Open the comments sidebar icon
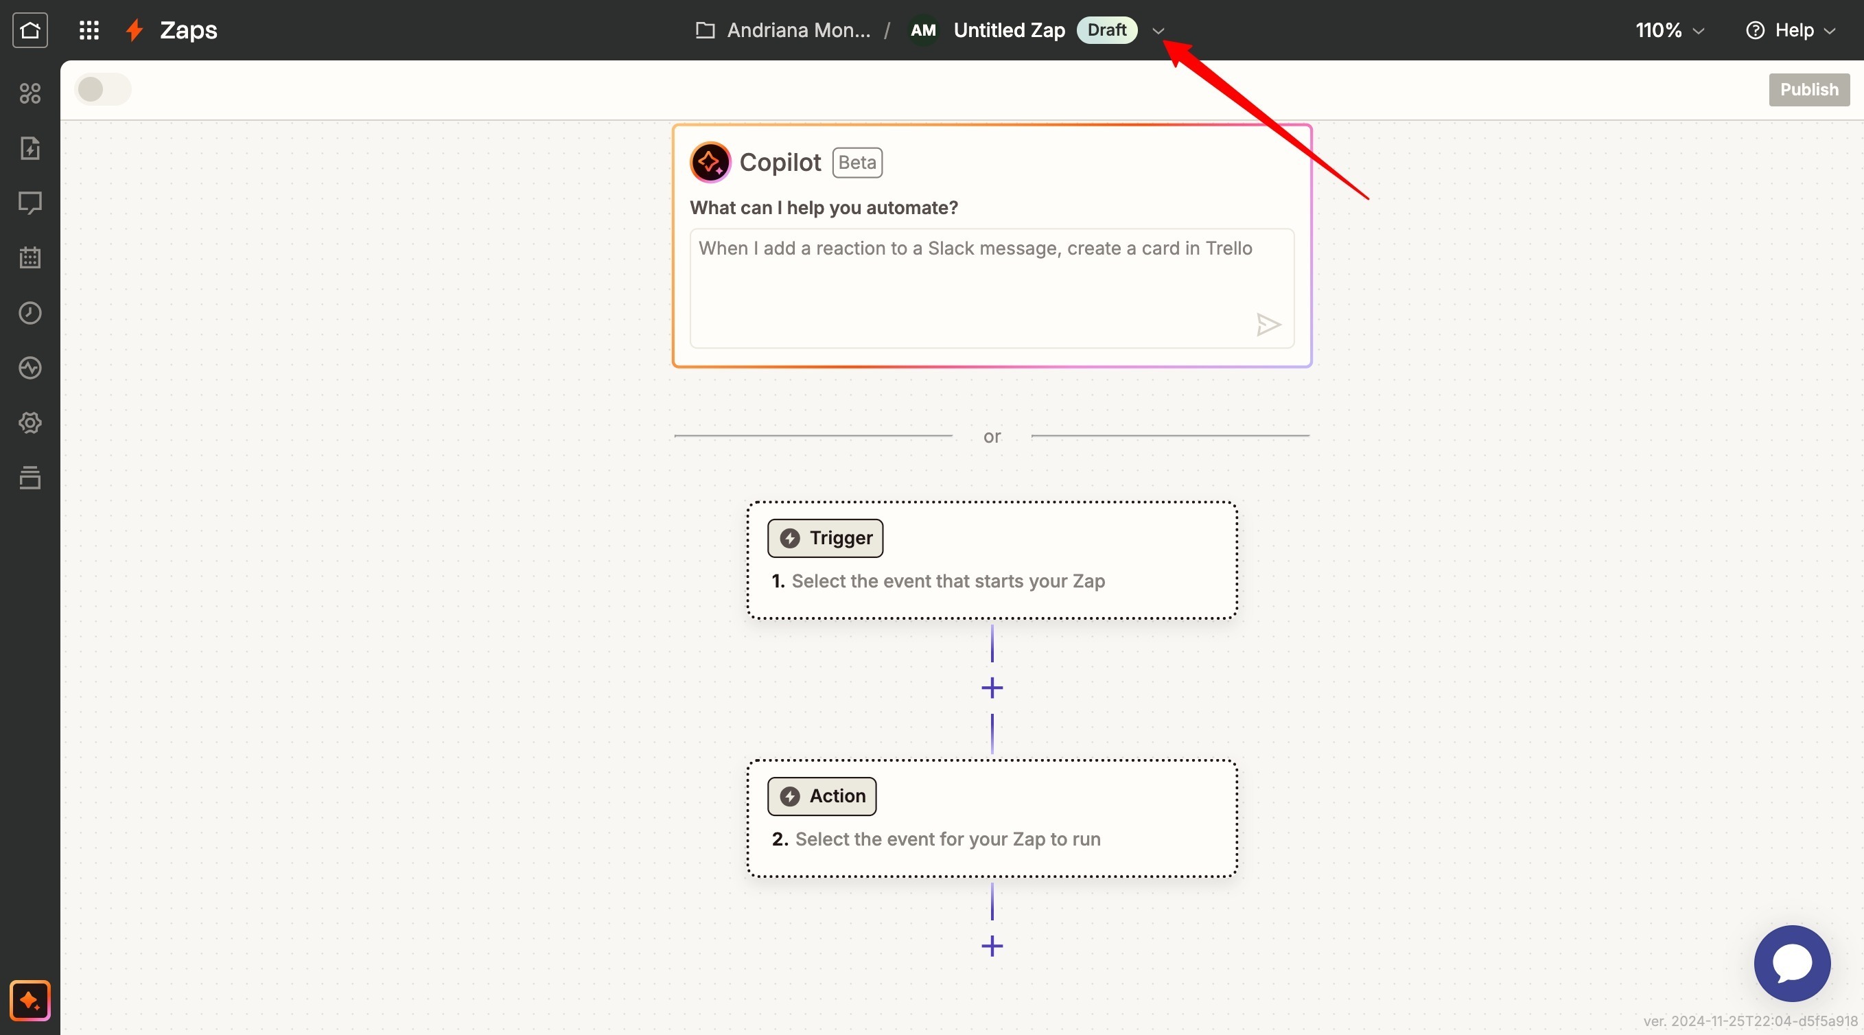This screenshot has height=1035, width=1864. [x=30, y=202]
